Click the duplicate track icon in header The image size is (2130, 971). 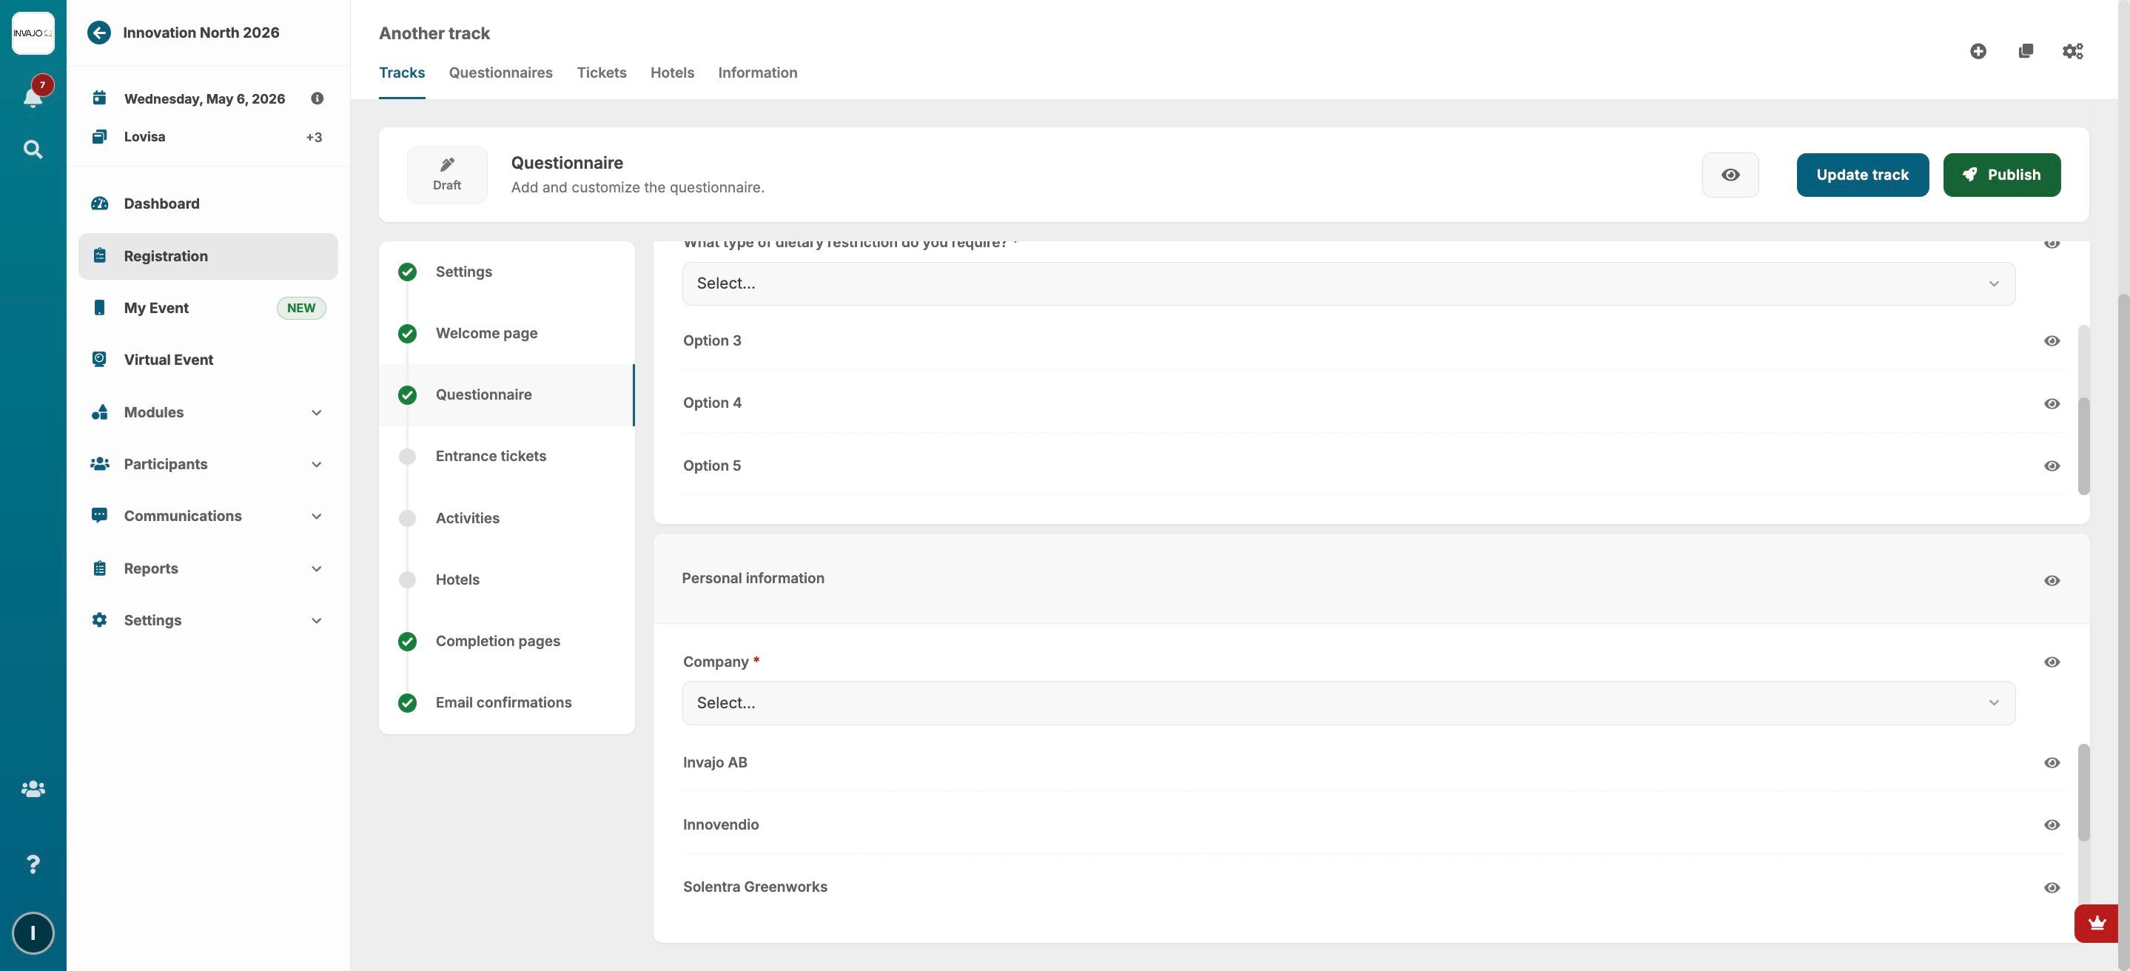pos(2025,51)
